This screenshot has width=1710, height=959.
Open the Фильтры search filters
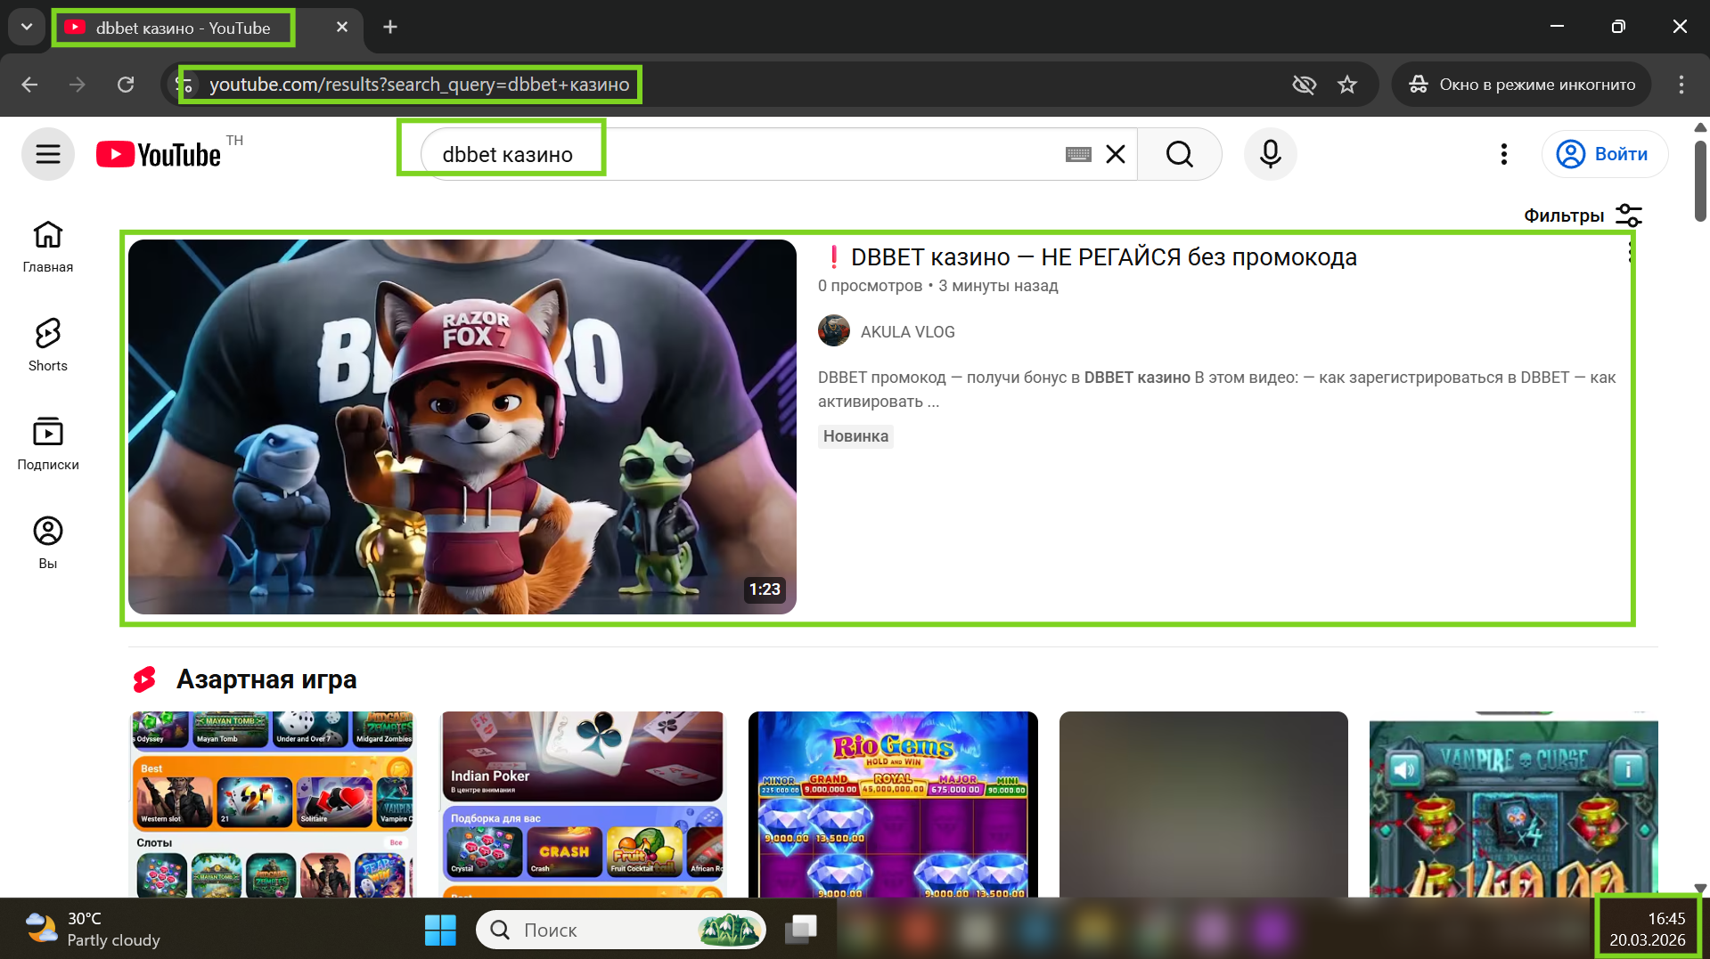(x=1582, y=215)
